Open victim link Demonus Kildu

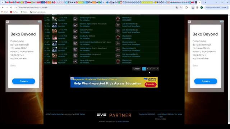pos(90,54)
